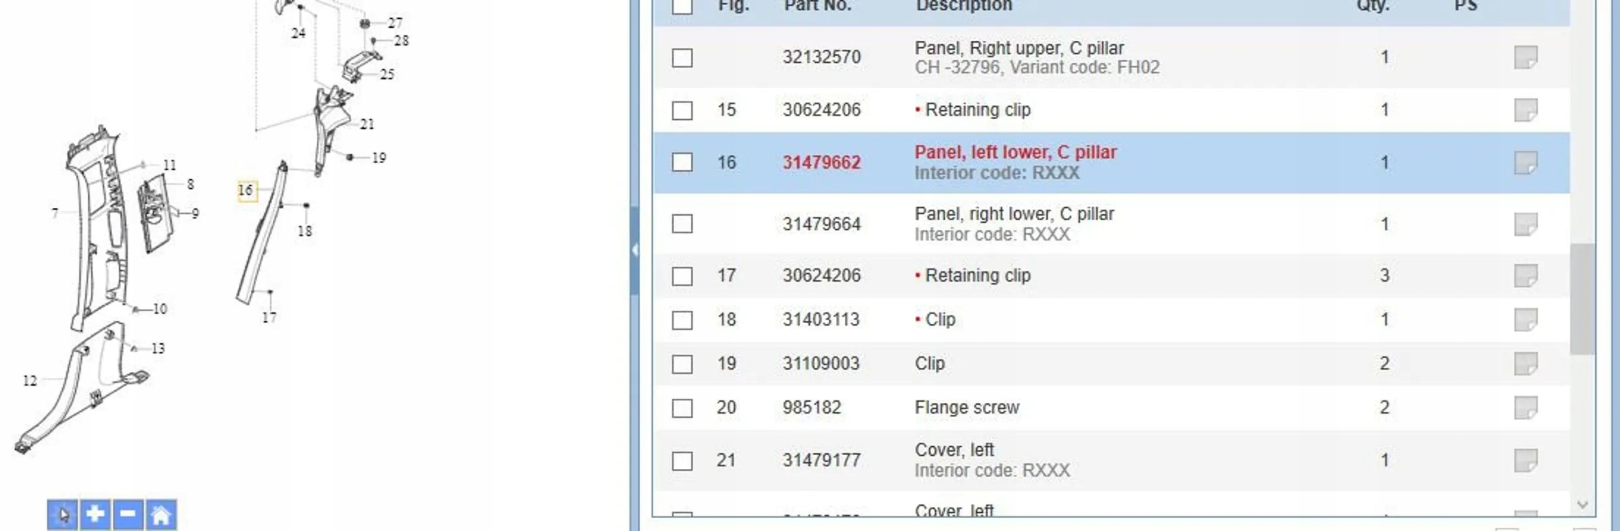The image size is (1620, 531).
Task: Click the parts list scrollbar thumb
Action: pyautogui.click(x=1582, y=299)
